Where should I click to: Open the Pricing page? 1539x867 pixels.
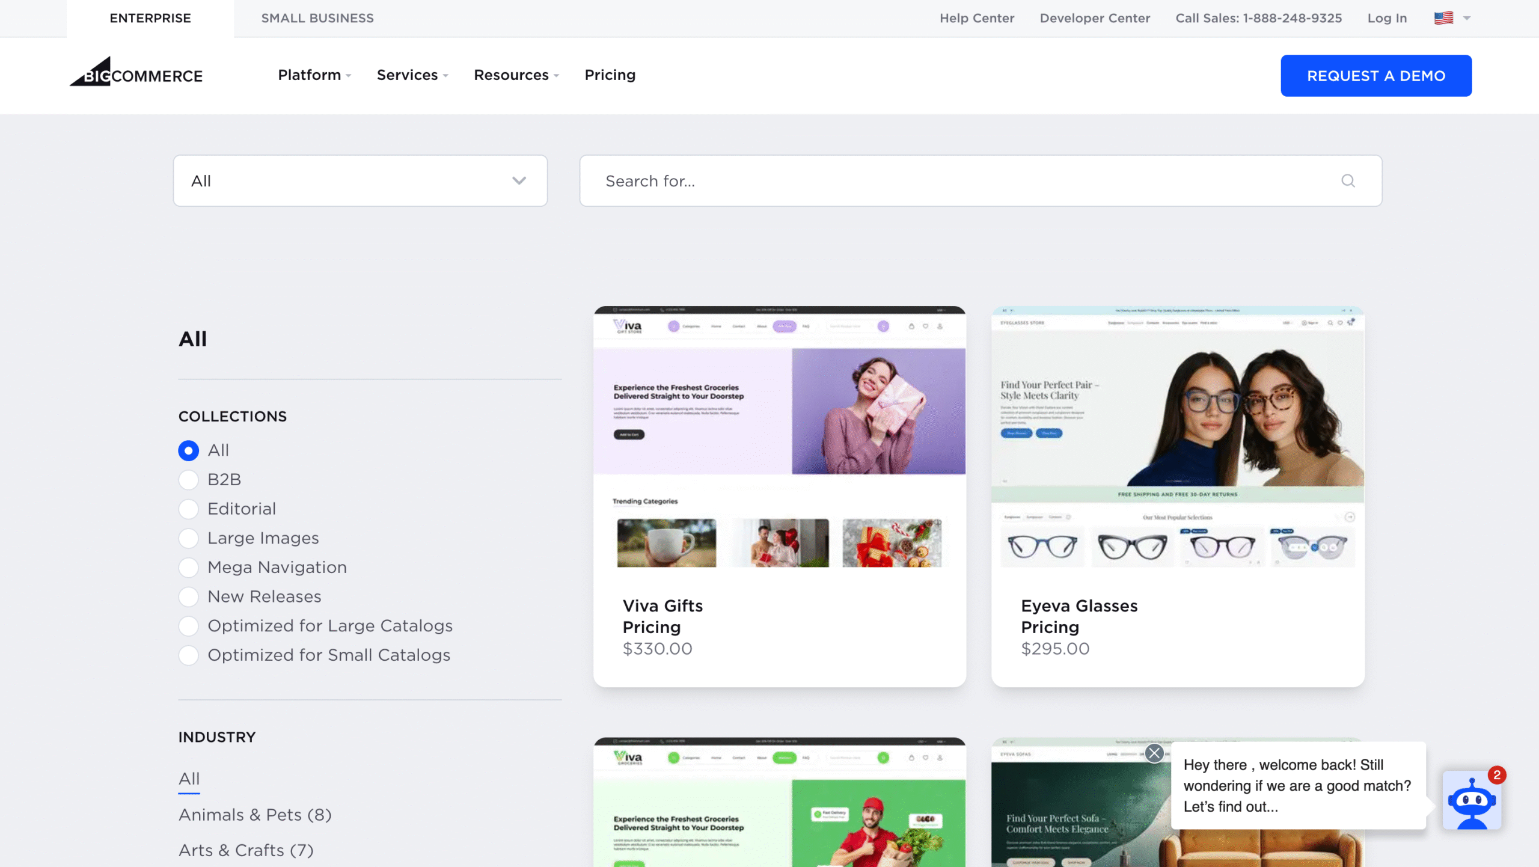point(610,75)
